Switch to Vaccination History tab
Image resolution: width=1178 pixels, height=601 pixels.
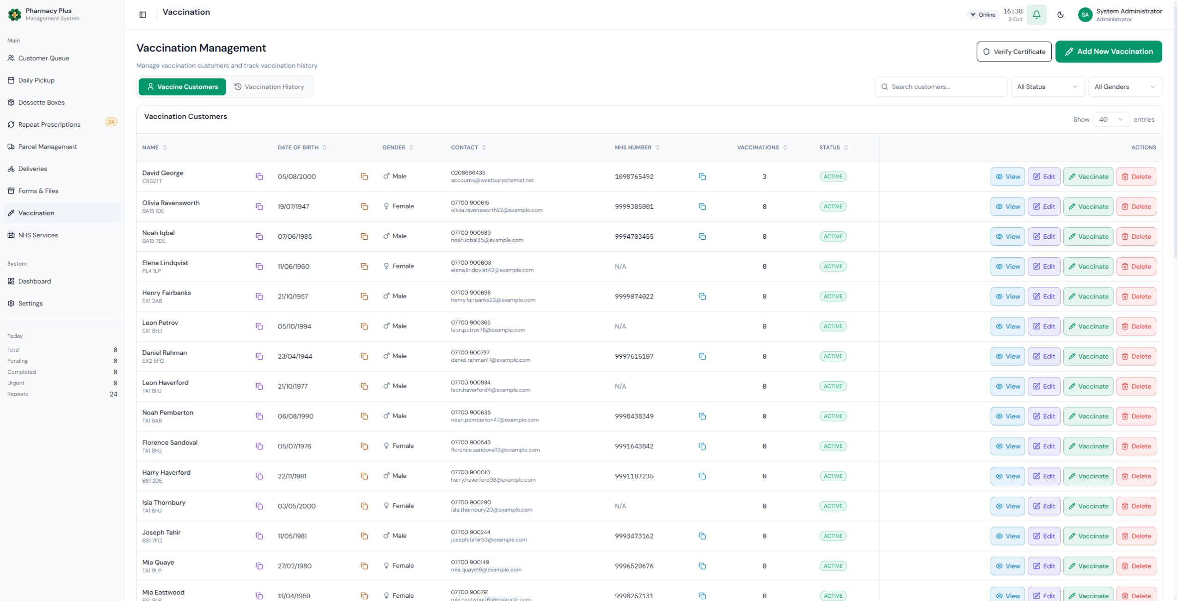pyautogui.click(x=269, y=87)
